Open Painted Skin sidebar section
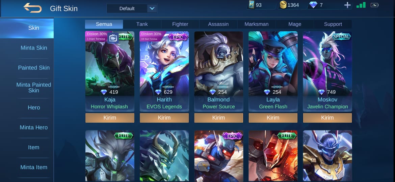The width and height of the screenshot is (395, 182). (34, 68)
